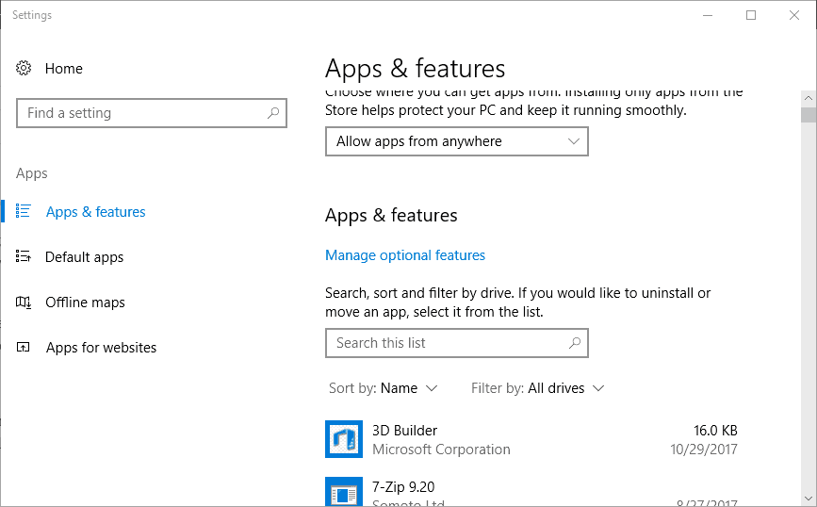Click the vertical scrollbar thumb
This screenshot has height=507, width=817.
coord(809,115)
